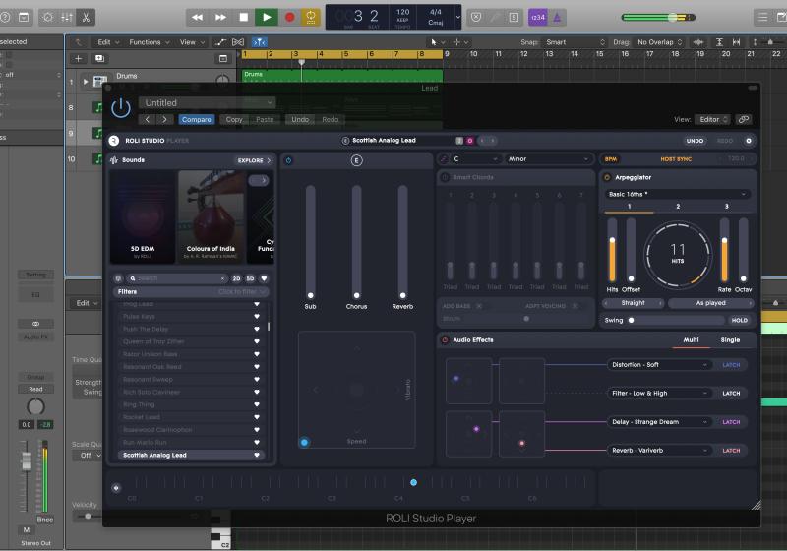This screenshot has width=787, height=551.
Task: Select arpeggiator tab 2
Action: [x=677, y=207]
